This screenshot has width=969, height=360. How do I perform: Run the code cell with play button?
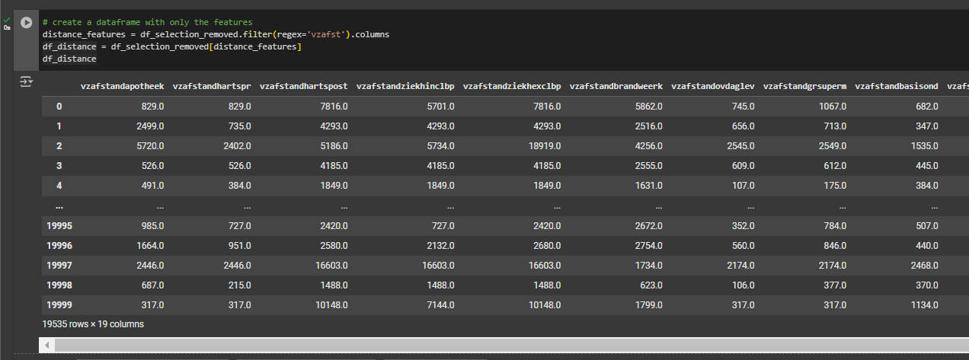pyautogui.click(x=27, y=23)
